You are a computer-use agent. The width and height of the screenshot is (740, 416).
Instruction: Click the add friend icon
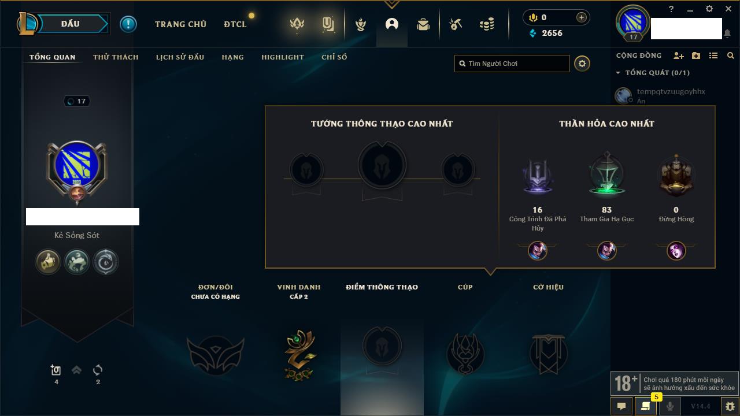click(x=679, y=55)
